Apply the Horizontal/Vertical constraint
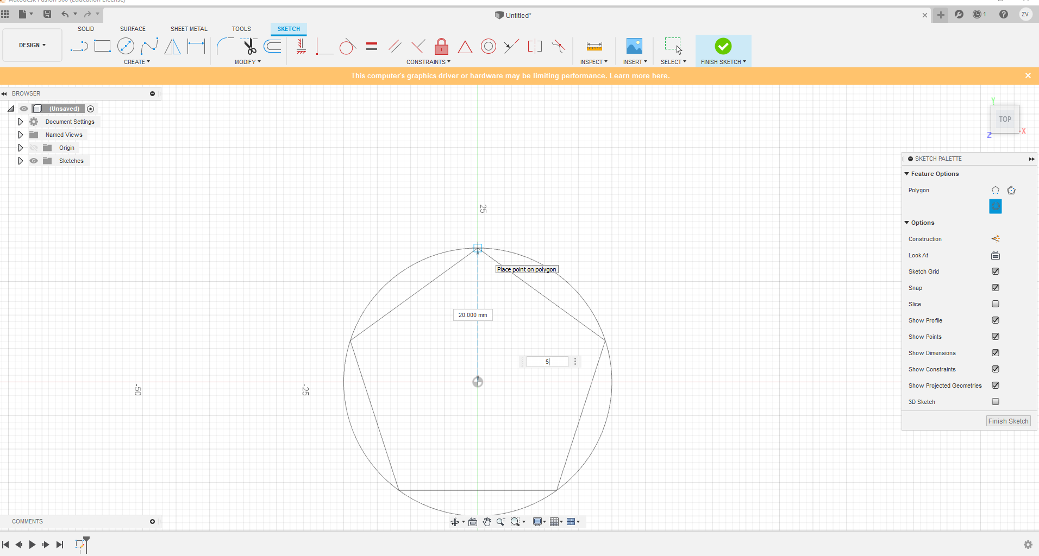1039x556 pixels. point(301,46)
